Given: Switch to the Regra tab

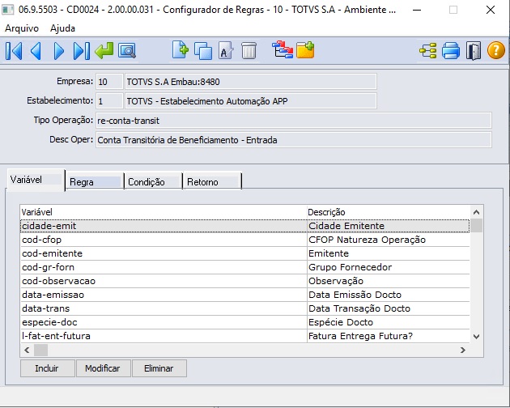Looking at the screenshot, I should (x=95, y=181).
